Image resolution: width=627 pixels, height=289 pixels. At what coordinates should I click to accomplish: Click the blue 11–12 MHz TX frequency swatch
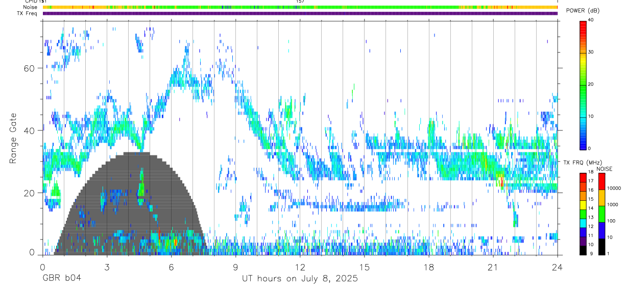click(583, 232)
